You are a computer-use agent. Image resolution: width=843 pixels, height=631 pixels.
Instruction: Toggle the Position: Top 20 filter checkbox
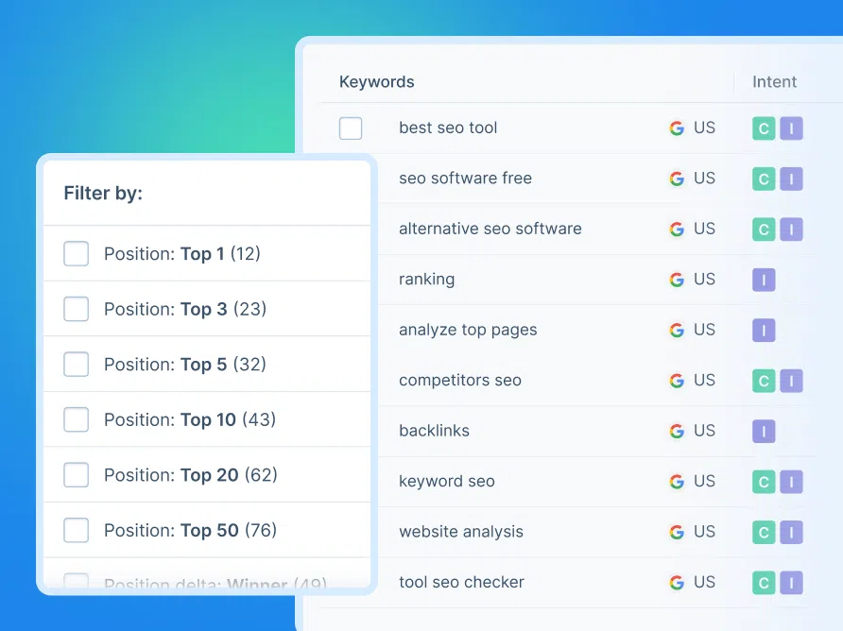click(x=77, y=475)
